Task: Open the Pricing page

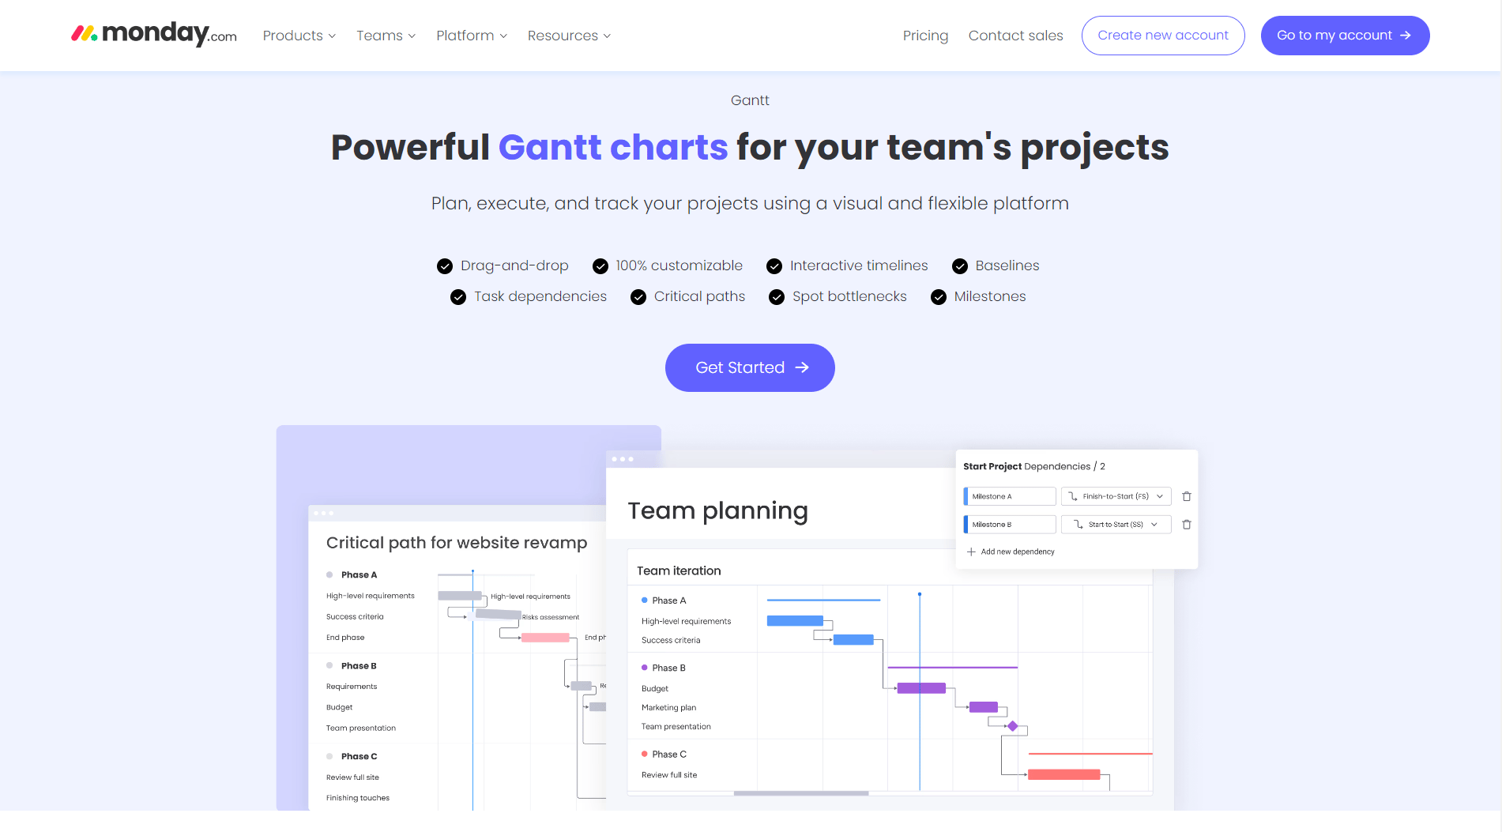Action: click(925, 36)
